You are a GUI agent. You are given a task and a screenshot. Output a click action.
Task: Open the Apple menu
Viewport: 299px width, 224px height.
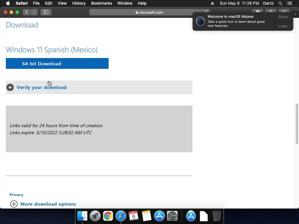(8, 3)
